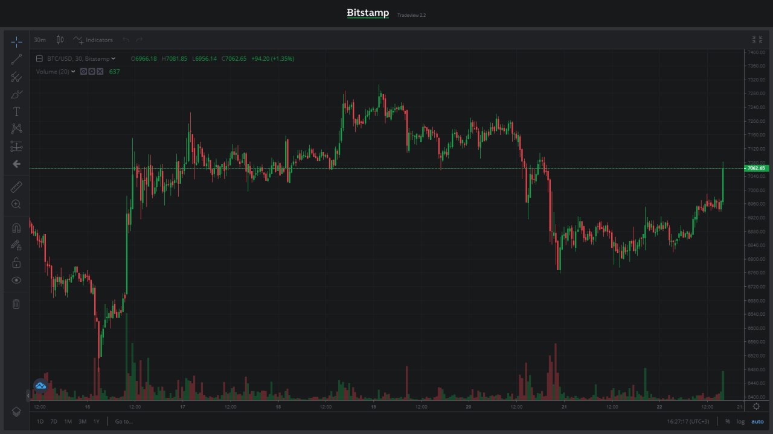The height and width of the screenshot is (434, 773).
Task: Toggle magnet snapping mode
Action: coord(16,228)
